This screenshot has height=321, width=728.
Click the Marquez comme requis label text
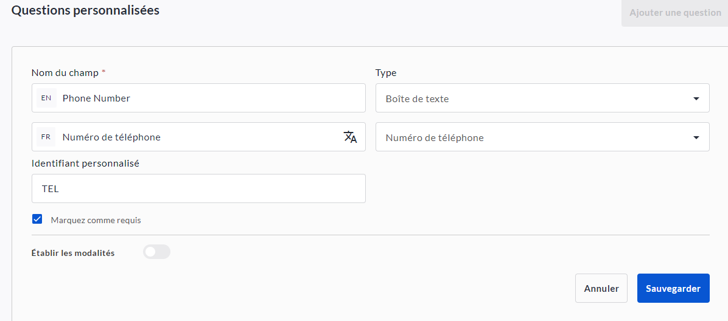[x=96, y=220]
